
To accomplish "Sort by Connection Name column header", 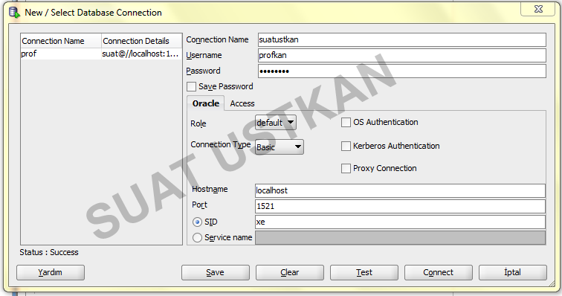I will point(61,41).
